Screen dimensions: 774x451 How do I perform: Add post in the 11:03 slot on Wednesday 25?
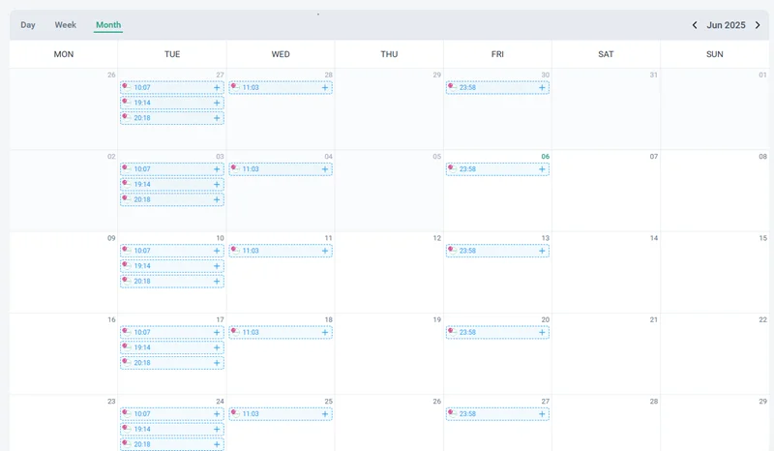coord(325,414)
